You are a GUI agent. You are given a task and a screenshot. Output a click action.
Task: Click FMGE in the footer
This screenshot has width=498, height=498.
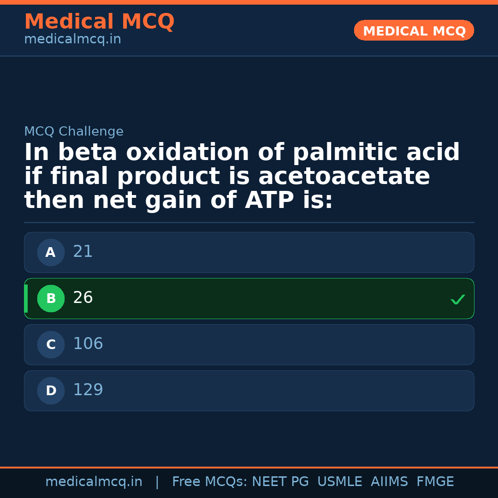(435, 482)
